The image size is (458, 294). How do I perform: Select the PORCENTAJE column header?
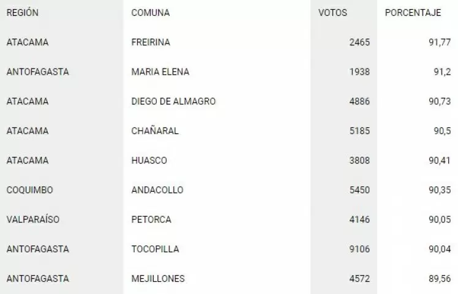pos(413,13)
